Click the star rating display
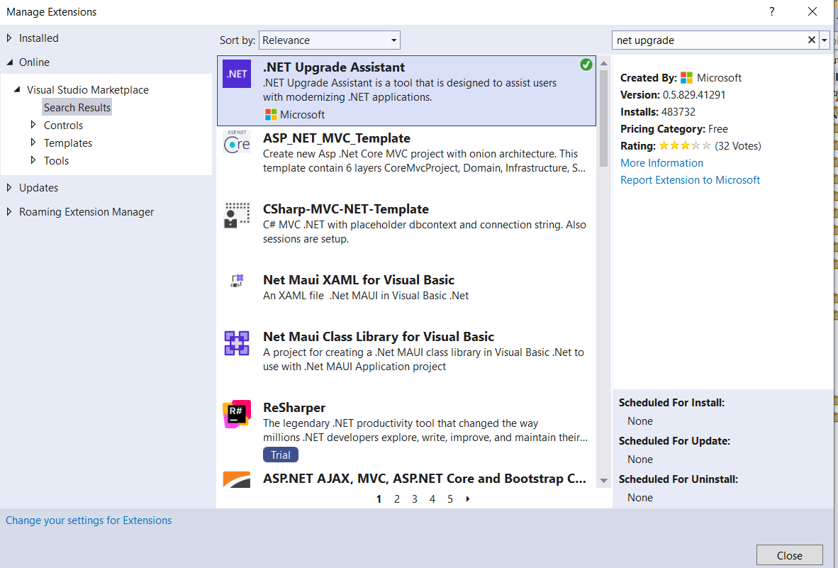Viewport: 838px width, 568px height. 685,145
